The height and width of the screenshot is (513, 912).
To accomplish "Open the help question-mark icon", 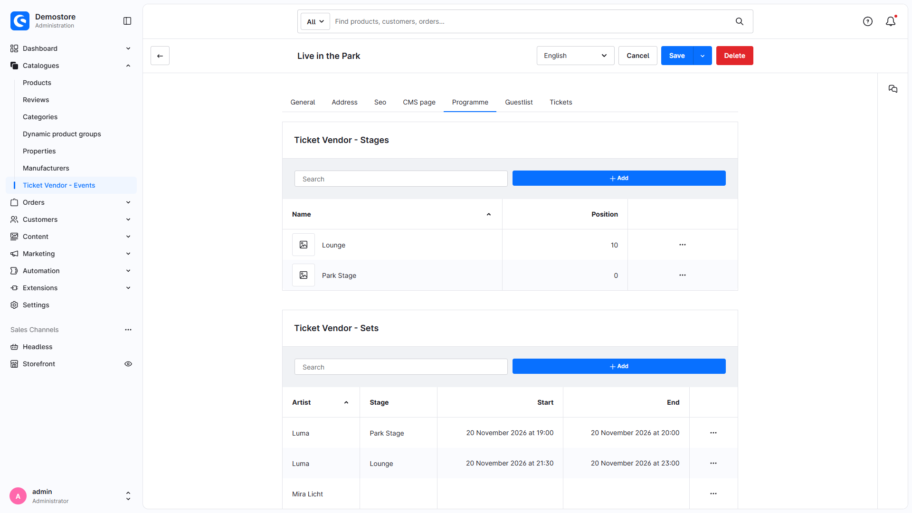I will (x=868, y=21).
